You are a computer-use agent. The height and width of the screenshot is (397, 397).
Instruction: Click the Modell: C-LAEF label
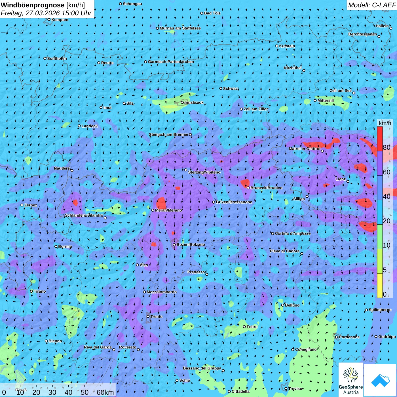(x=372, y=5)
